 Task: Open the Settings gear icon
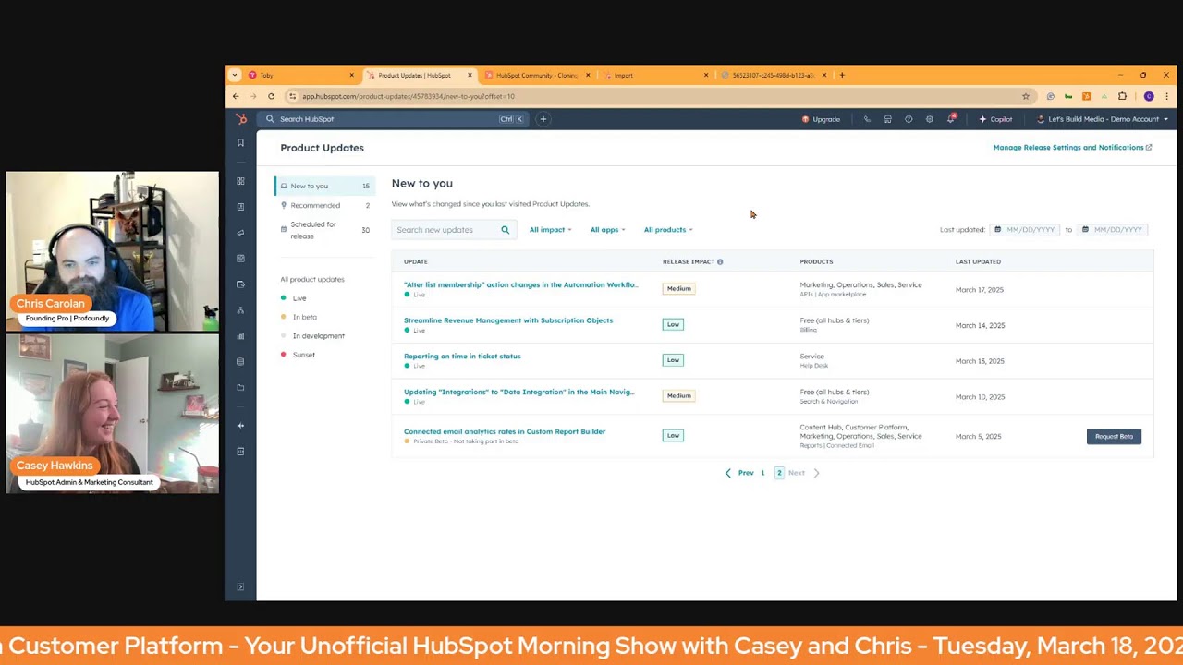(930, 119)
